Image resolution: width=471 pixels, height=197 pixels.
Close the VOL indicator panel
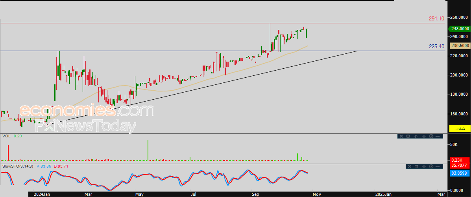[401, 136]
